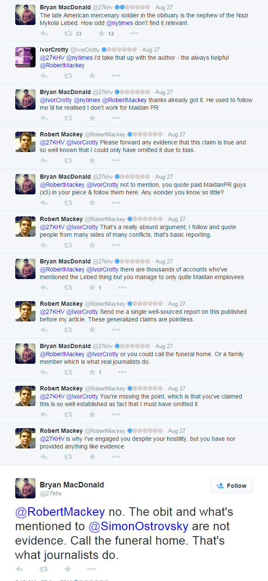Viewport: 268px width, 581px height.
Task: Retweet the 'Please forward any evidence' tweet
Action: coord(68,160)
